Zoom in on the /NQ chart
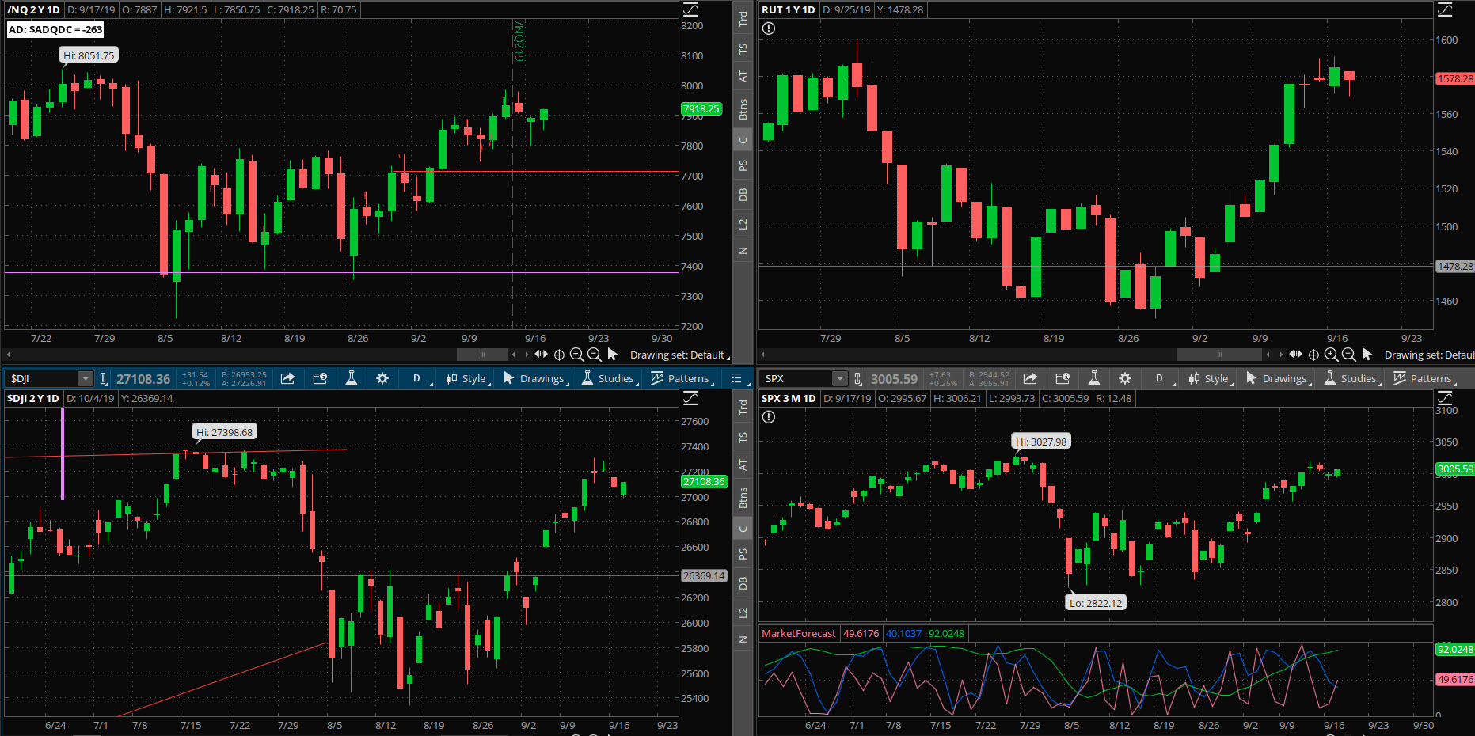Image resolution: width=1475 pixels, height=736 pixels. (x=576, y=355)
